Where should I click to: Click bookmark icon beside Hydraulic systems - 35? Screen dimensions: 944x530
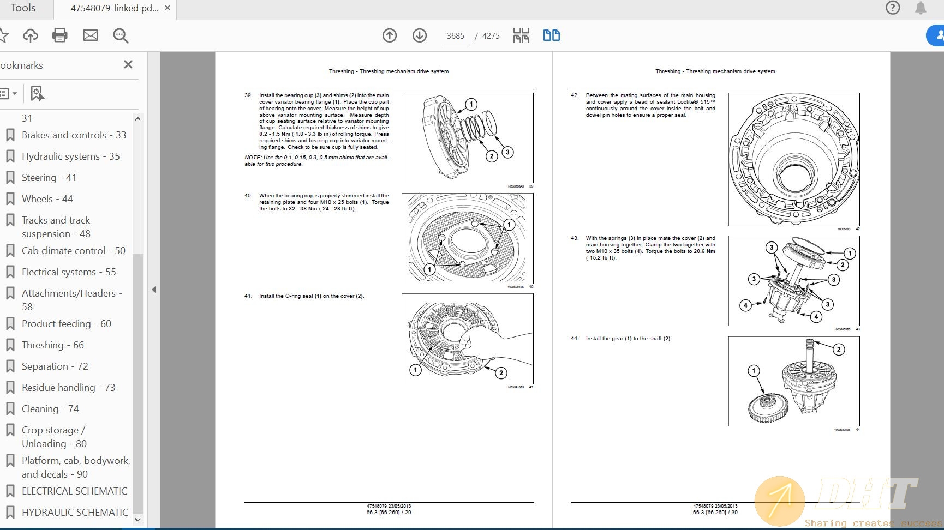click(10, 156)
